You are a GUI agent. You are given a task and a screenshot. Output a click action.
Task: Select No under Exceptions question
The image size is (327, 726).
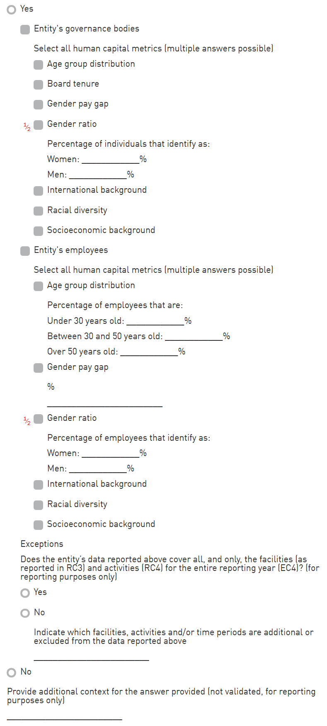coord(25,613)
